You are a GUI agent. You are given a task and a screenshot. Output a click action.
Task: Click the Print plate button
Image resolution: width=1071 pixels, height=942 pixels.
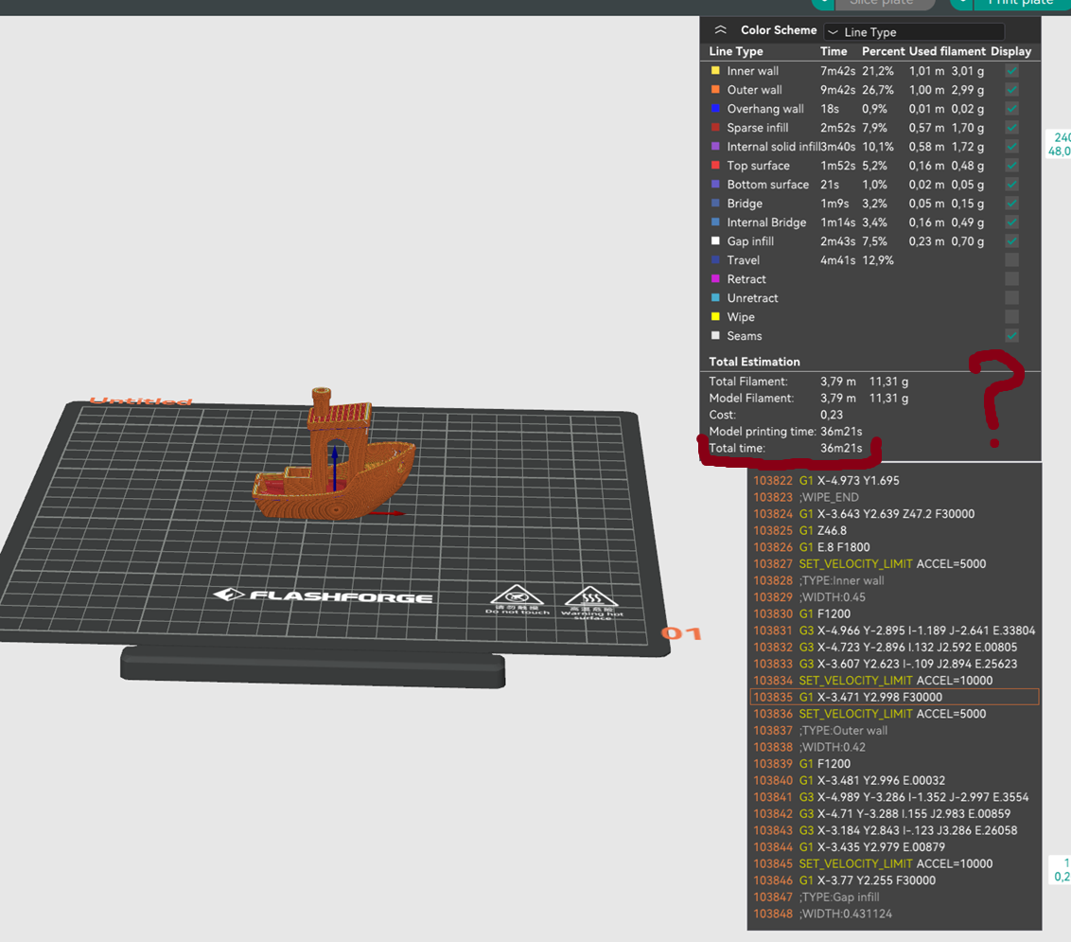tap(1021, 3)
